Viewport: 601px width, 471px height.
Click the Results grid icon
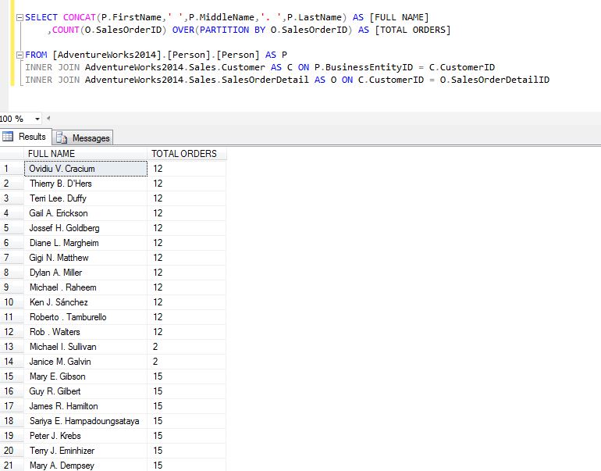[x=8, y=136]
